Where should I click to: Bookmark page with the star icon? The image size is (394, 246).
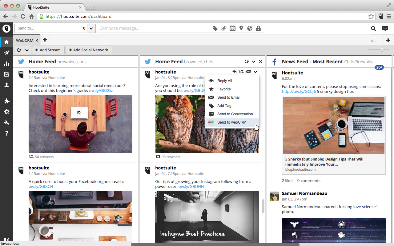click(371, 16)
